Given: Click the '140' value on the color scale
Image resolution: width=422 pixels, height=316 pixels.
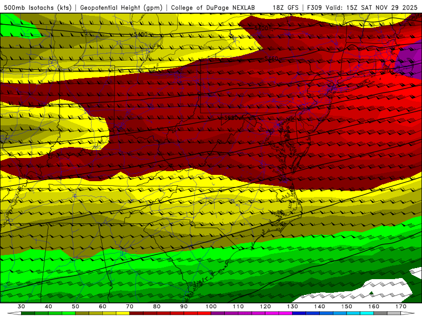Looking at the screenshot, I should [320, 307].
